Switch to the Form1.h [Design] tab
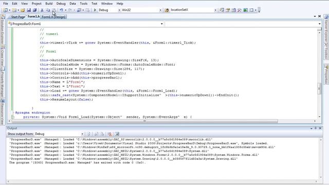The height and width of the screenshot is (185, 329). tap(53, 17)
